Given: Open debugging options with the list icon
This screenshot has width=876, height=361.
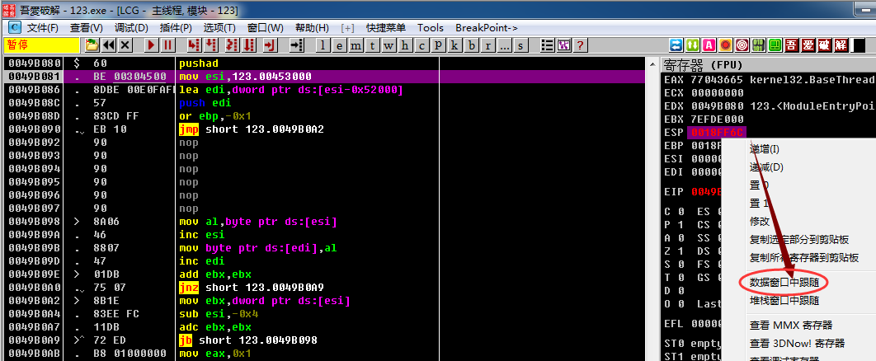Looking at the screenshot, I should coord(548,45).
